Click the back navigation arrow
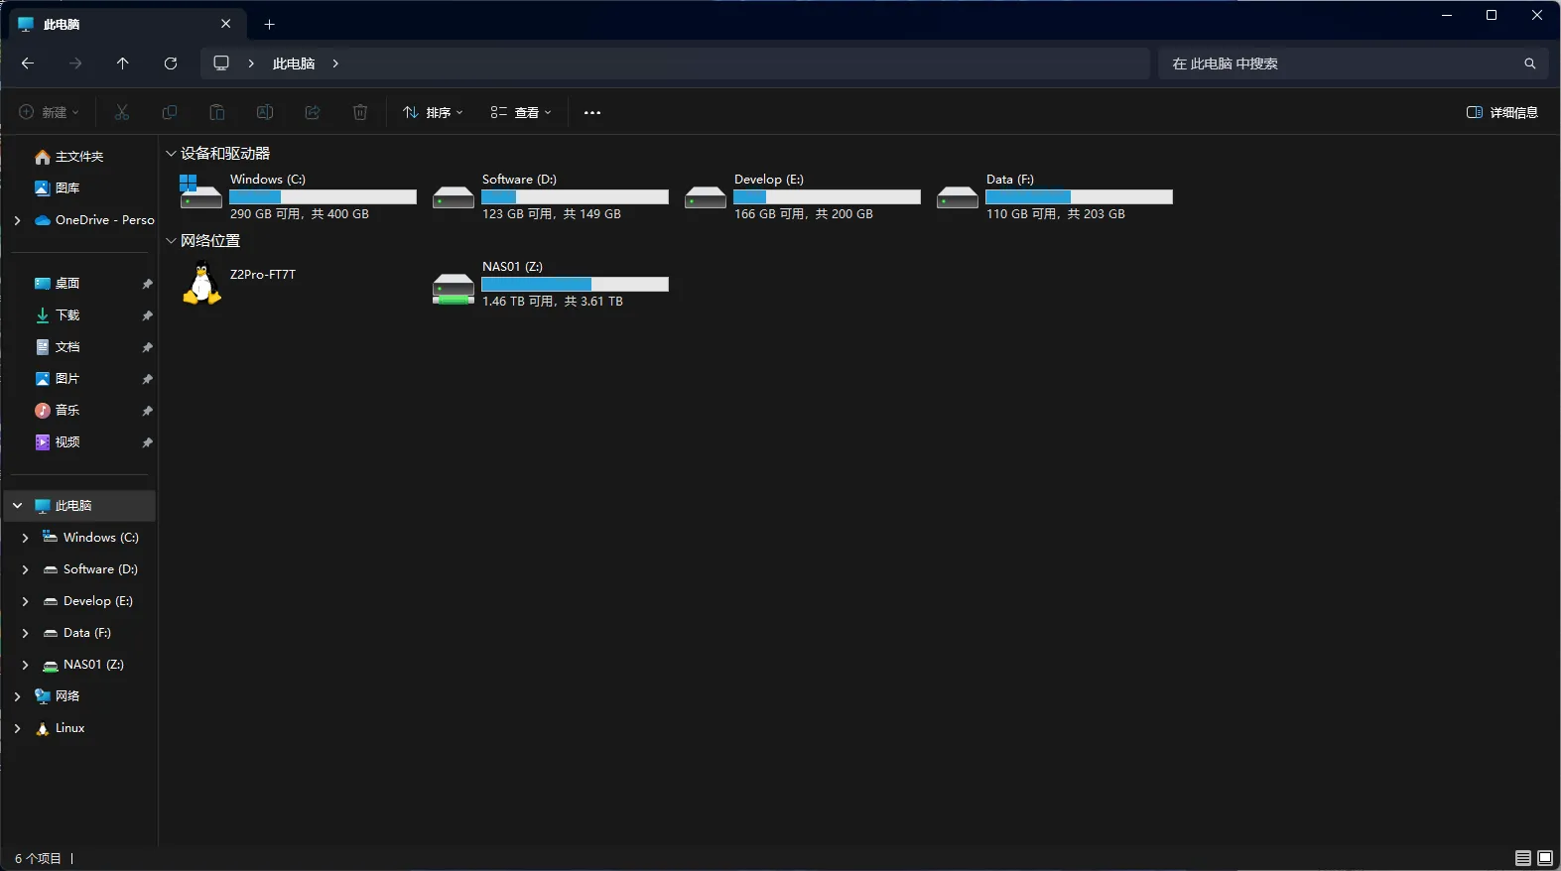1561x871 pixels. point(28,63)
